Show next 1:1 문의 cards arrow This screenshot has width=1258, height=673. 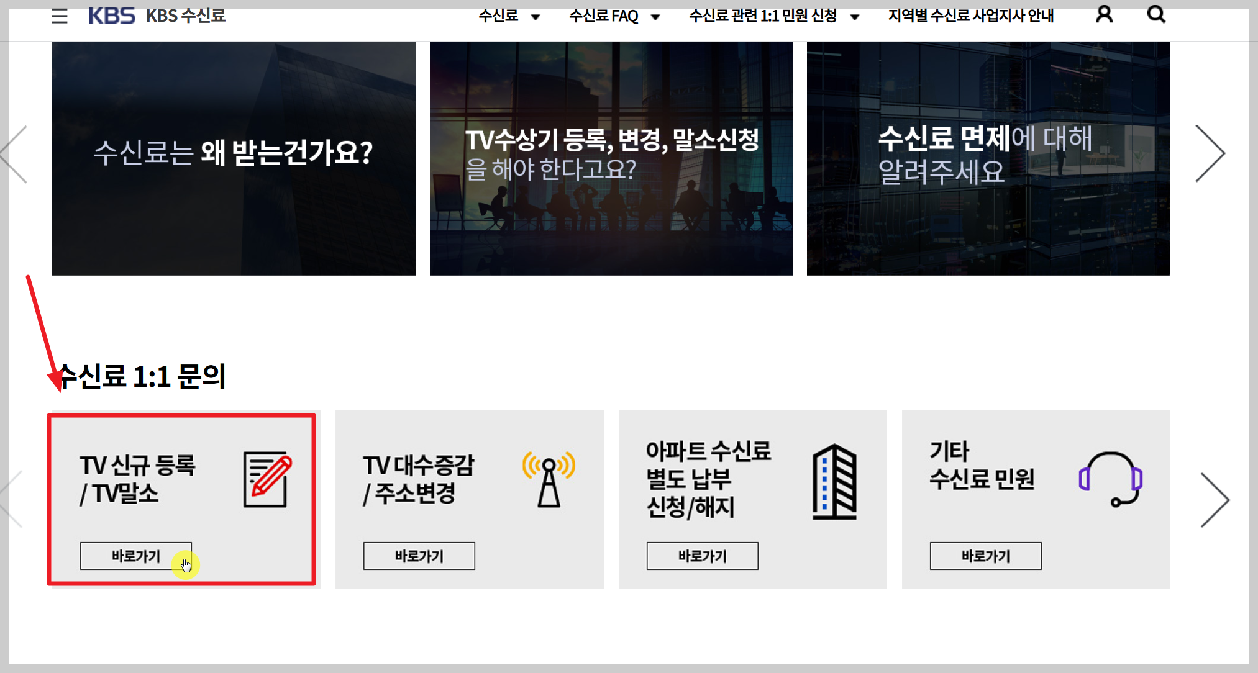point(1215,500)
